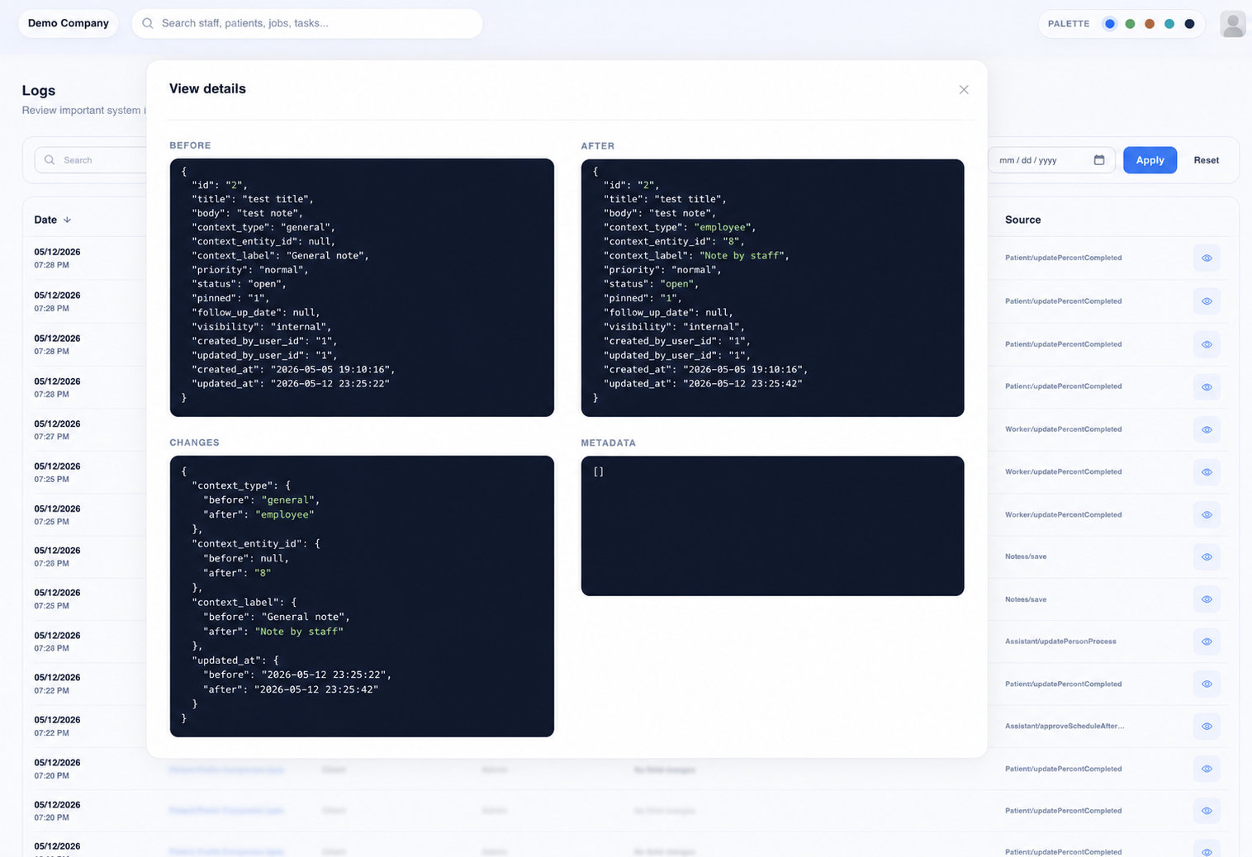Click the AFTER section heading
1252x857 pixels.
(597, 146)
